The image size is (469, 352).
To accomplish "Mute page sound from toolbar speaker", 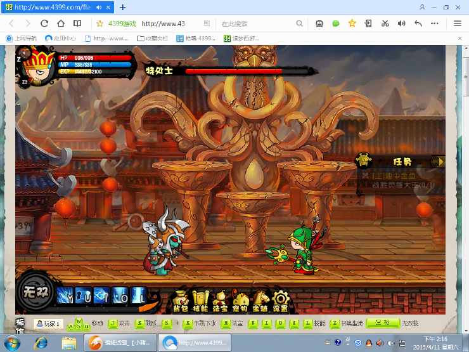I will tap(401, 23).
